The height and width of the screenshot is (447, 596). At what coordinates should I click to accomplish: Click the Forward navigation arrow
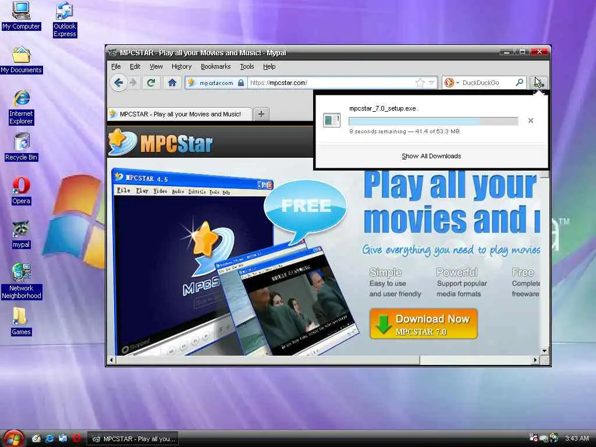tap(133, 83)
